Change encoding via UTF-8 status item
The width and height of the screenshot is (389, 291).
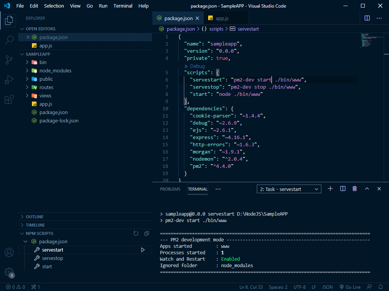[x=299, y=287]
